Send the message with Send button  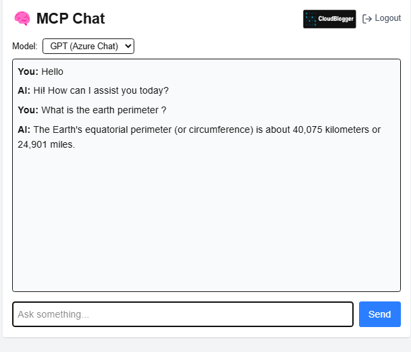pos(380,314)
